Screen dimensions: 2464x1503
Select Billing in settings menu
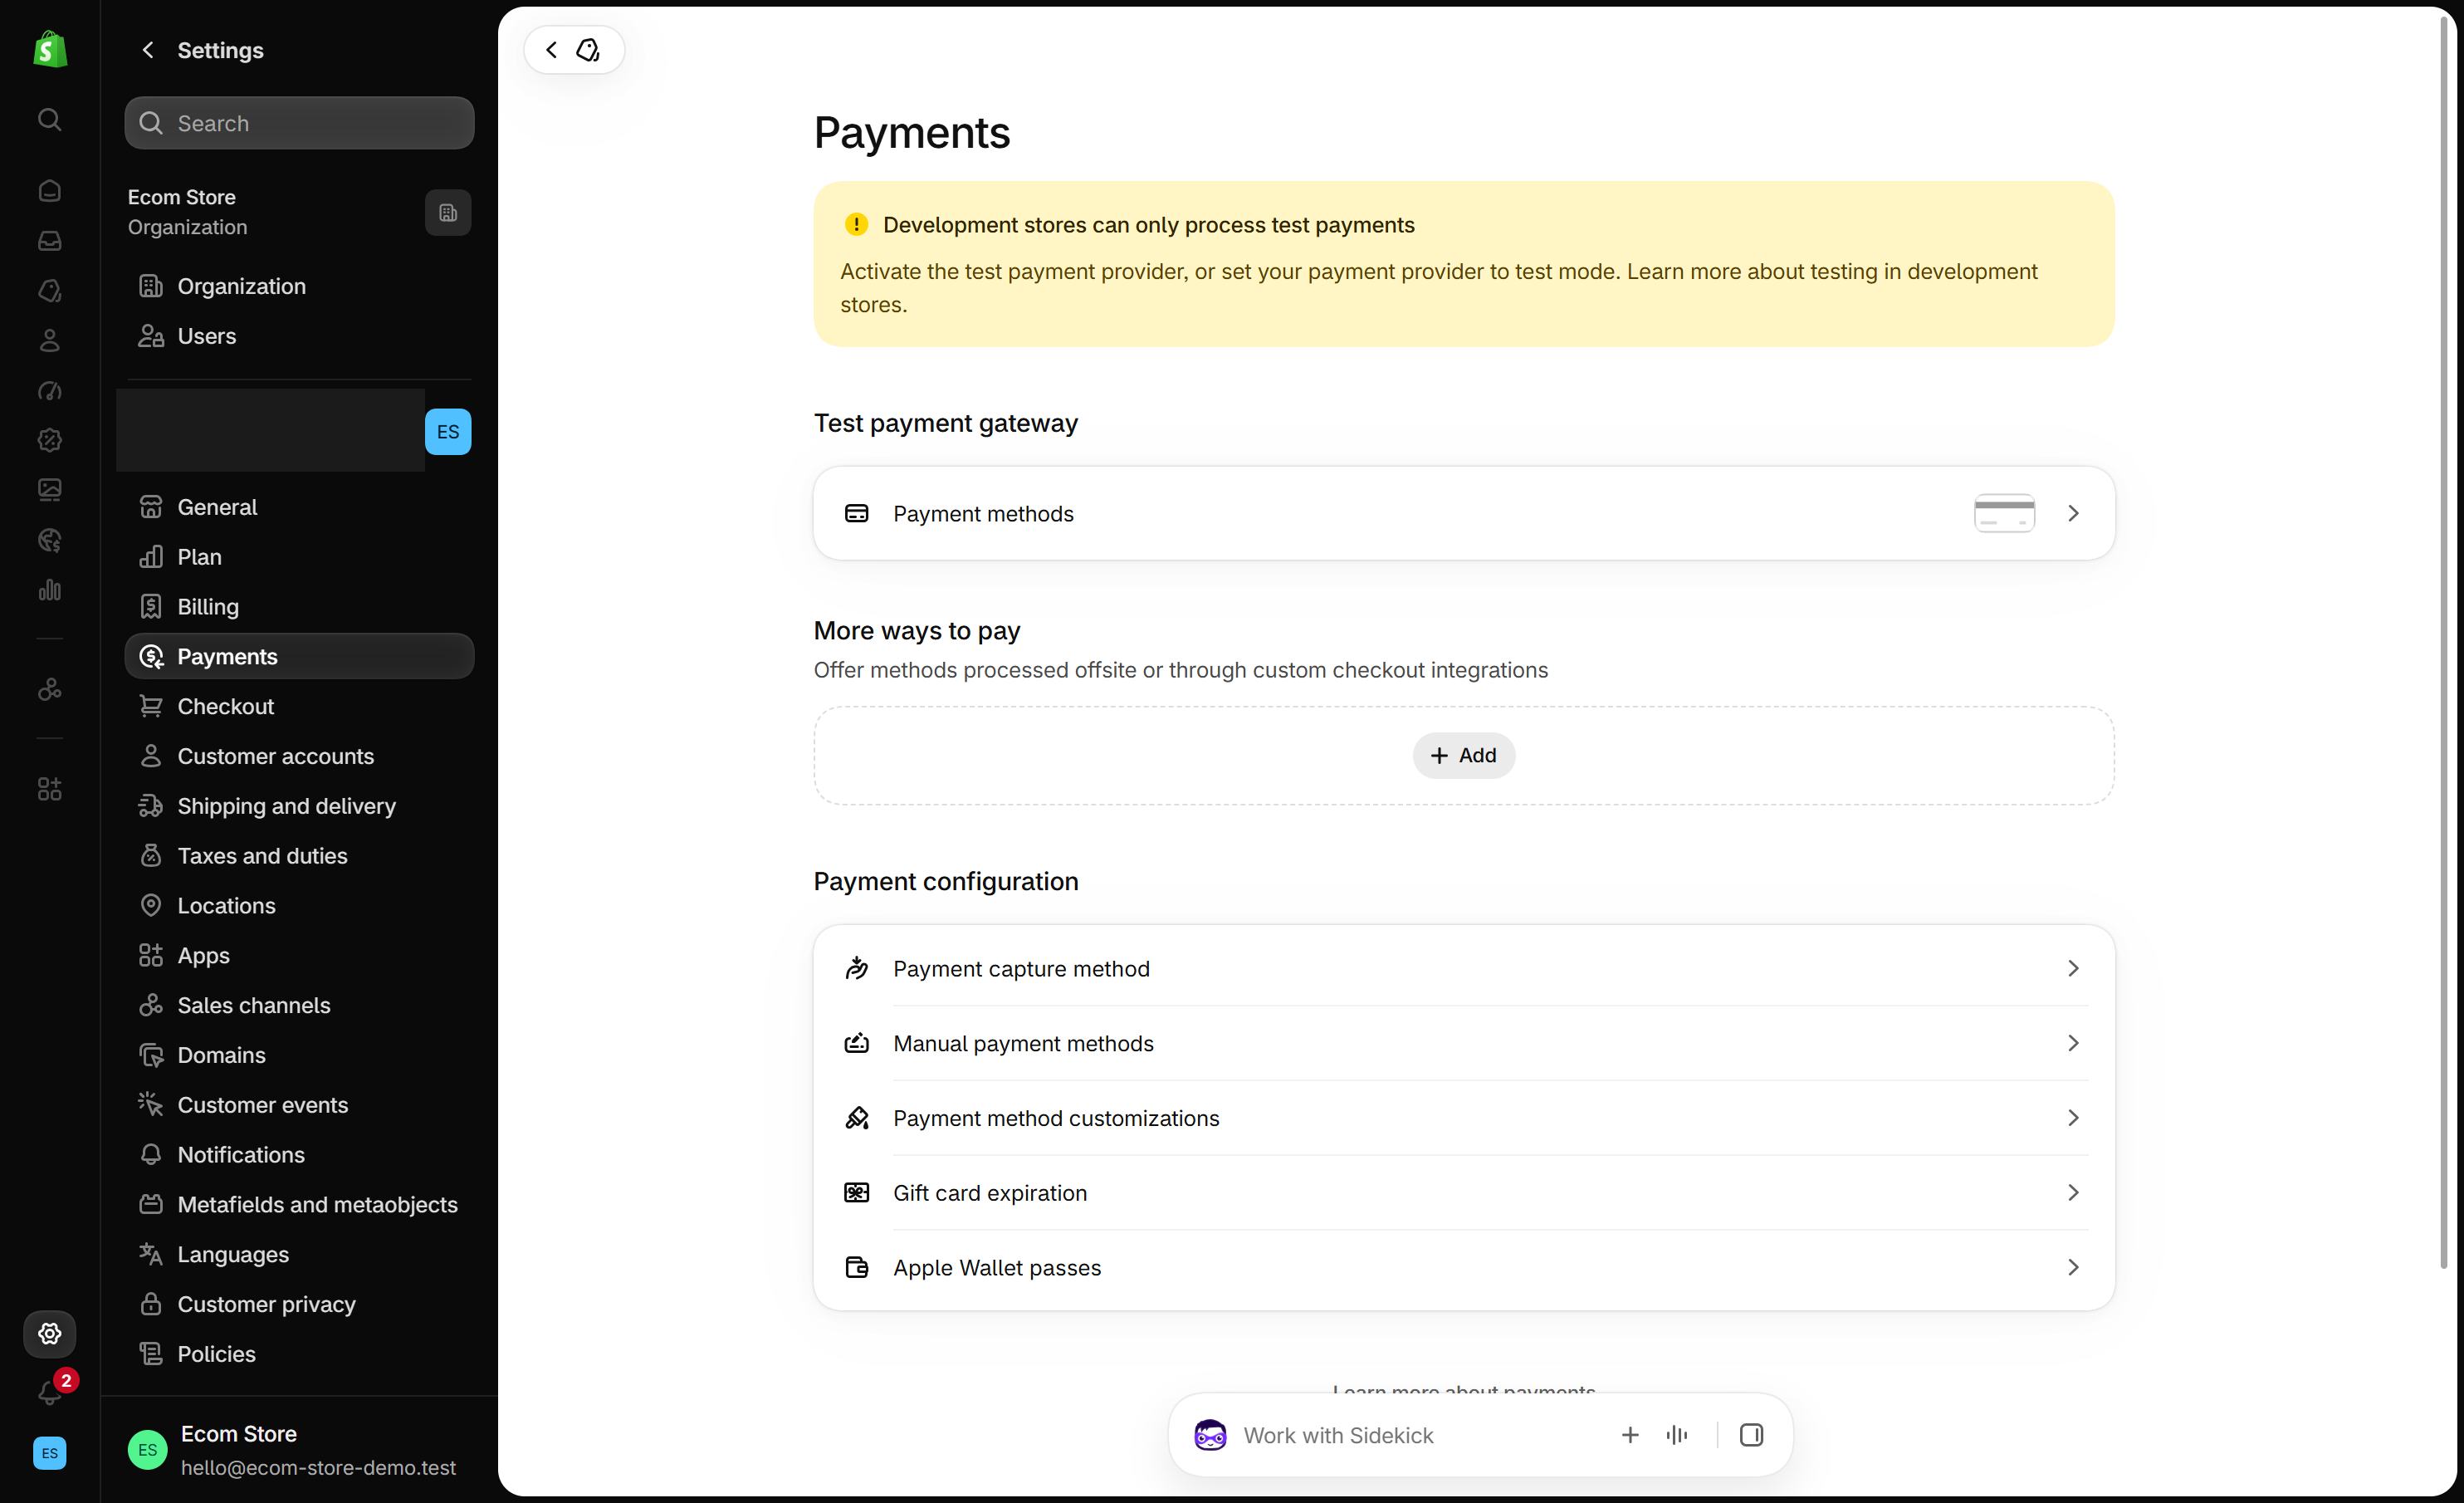[x=299, y=607]
